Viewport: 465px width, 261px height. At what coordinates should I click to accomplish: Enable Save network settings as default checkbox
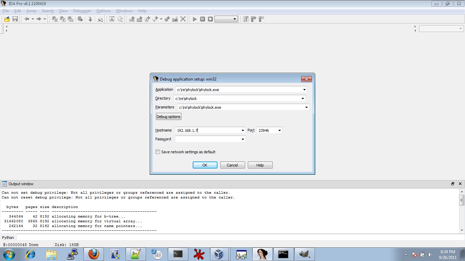[158, 152]
